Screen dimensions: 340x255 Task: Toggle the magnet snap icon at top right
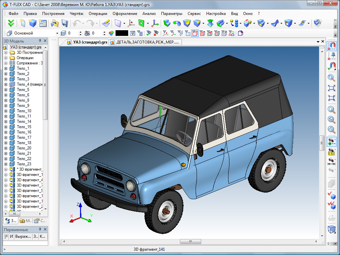coord(332,46)
